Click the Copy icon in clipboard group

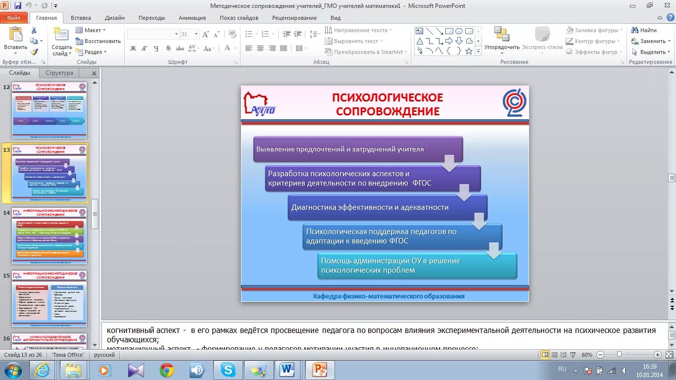34,41
